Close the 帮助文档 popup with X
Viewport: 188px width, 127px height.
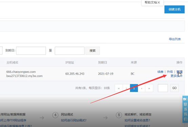point(158,2)
